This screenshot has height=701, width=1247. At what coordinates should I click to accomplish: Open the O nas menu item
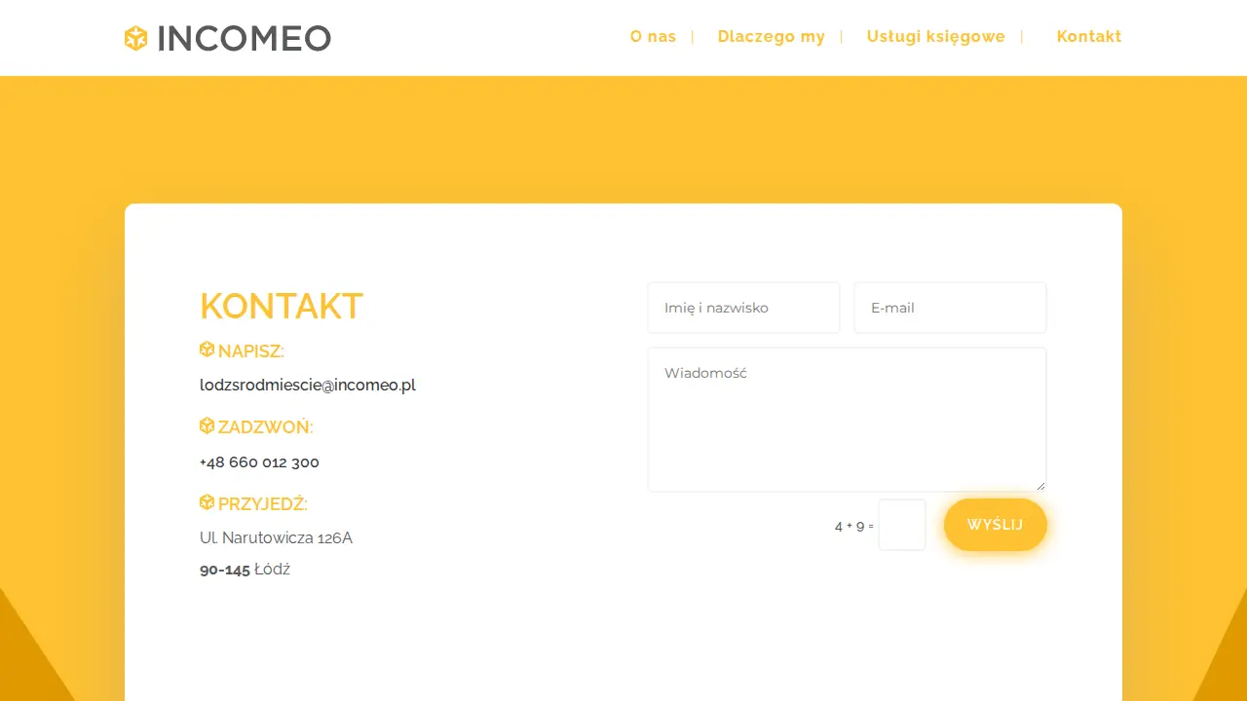coord(653,37)
